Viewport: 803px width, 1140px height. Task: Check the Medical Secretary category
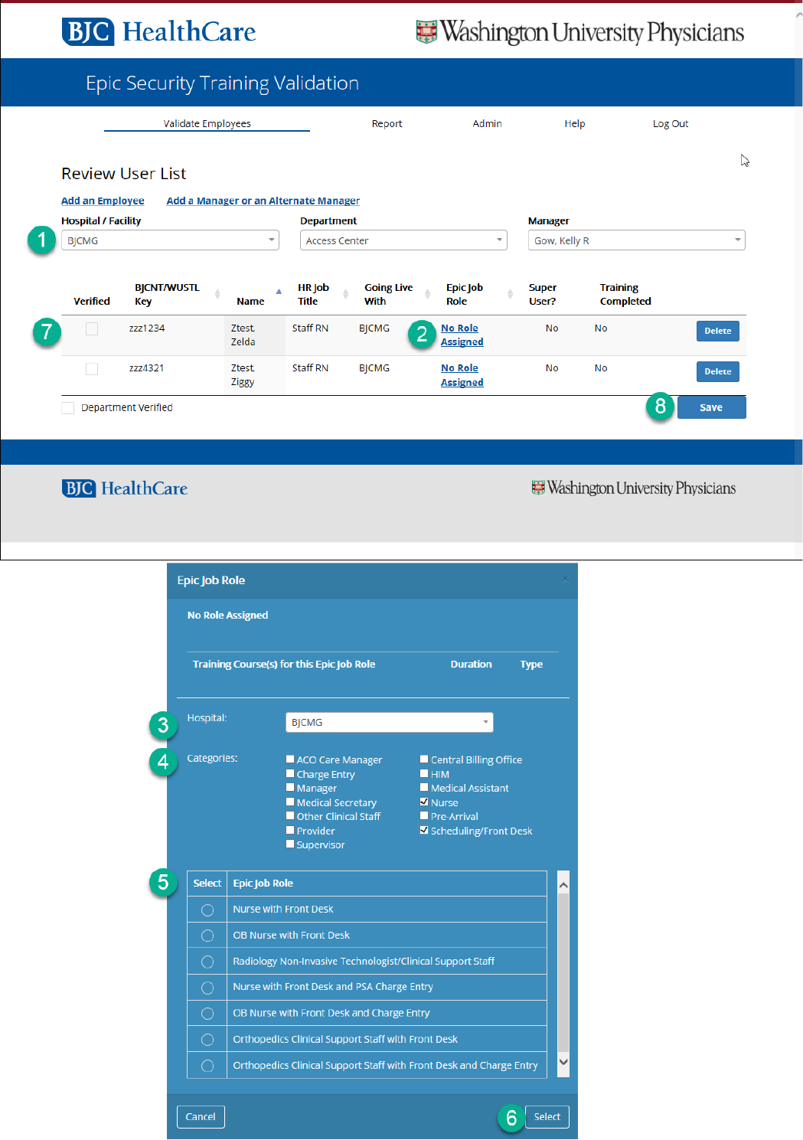[290, 802]
